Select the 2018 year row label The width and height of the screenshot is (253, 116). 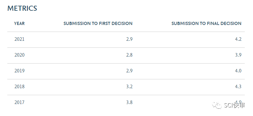point(19,87)
